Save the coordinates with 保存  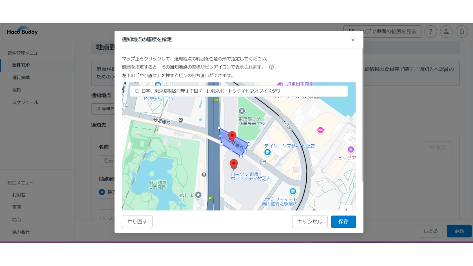343,221
